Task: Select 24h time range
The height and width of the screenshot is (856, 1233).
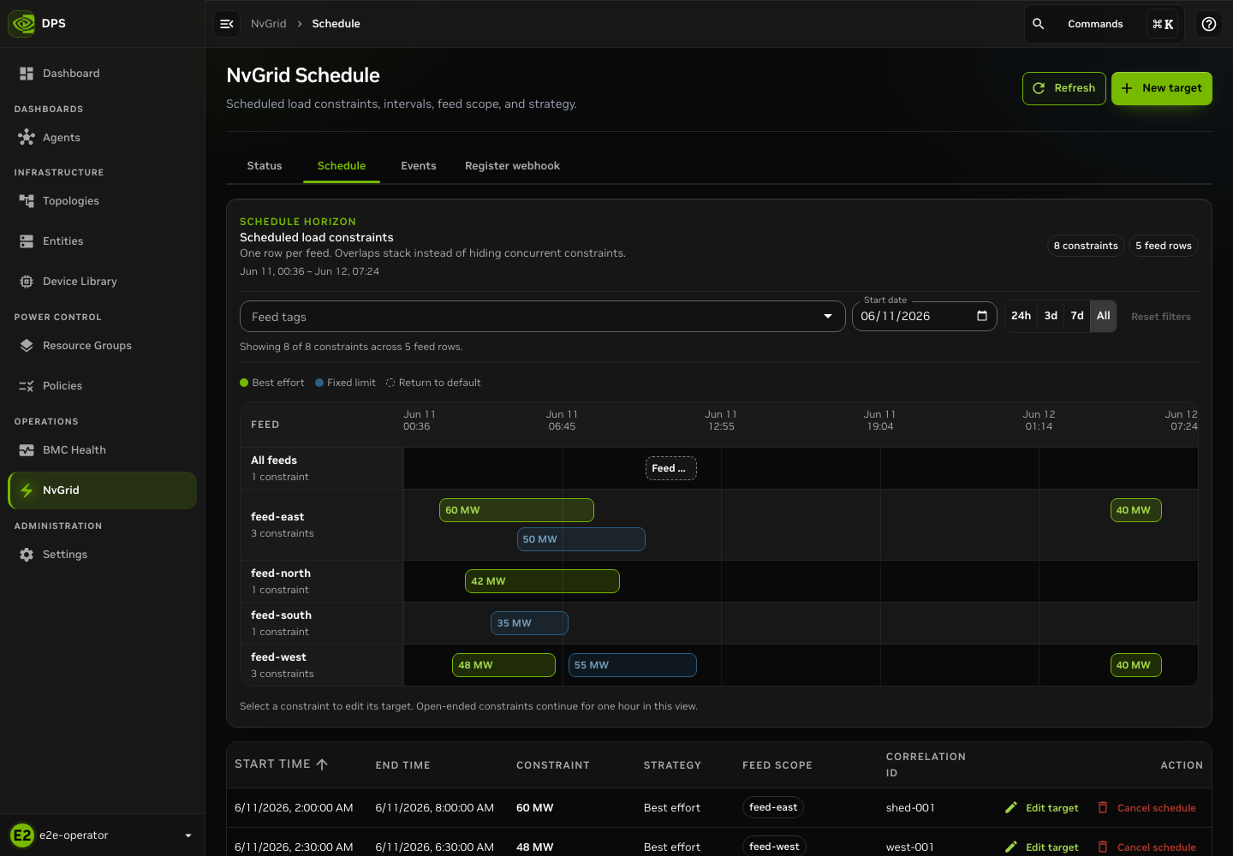Action: [x=1021, y=316]
